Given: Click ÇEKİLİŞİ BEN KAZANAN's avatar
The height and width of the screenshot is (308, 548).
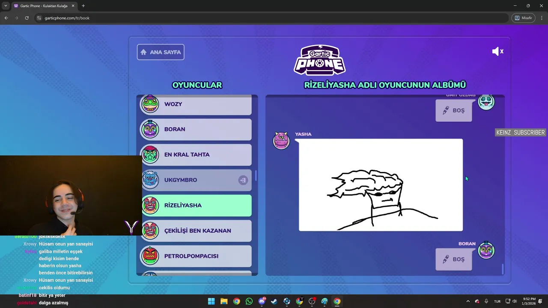Looking at the screenshot, I should 150,231.
